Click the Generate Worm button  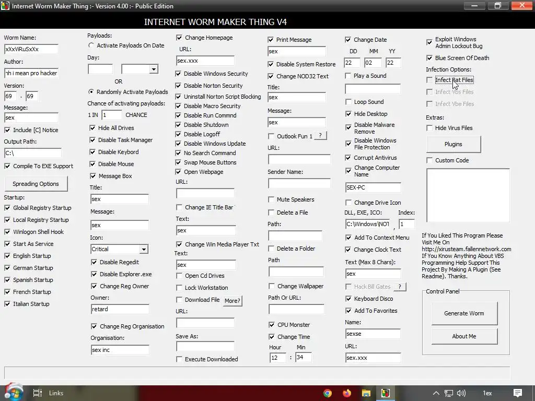coord(464,313)
